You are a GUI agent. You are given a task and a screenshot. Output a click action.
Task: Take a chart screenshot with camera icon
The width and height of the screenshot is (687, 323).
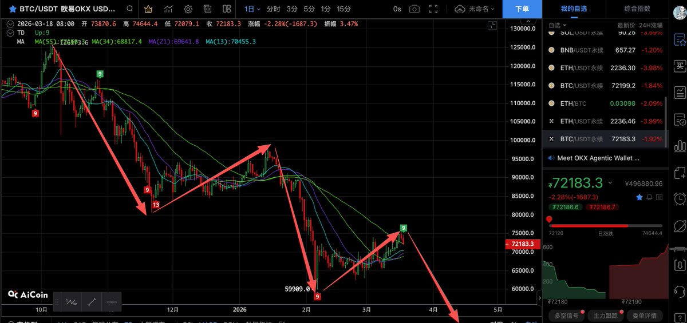click(414, 9)
